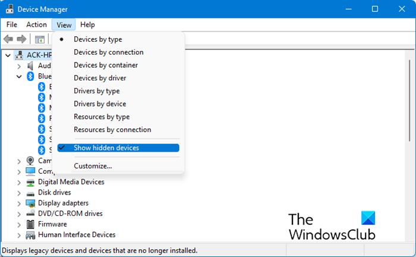Image resolution: width=416 pixels, height=257 pixels.
Task: Click the Forward arrow toolbar icon
Action: pos(21,39)
